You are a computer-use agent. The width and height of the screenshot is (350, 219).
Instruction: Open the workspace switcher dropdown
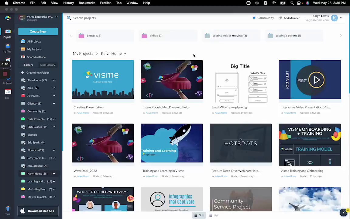tap(57, 17)
